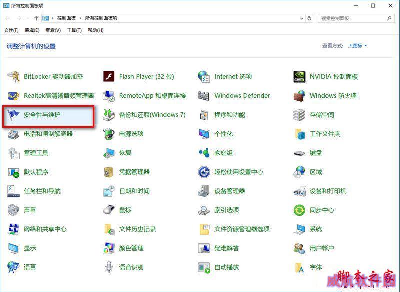The height and width of the screenshot is (292, 400).
Task: Open the 日期和时间 calendar icon
Action: pos(109,191)
